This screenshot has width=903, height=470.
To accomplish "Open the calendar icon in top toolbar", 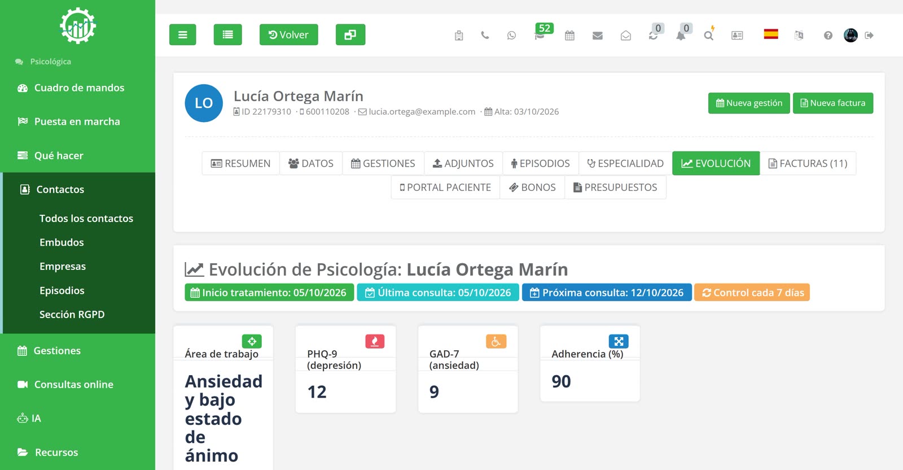I will [x=569, y=35].
